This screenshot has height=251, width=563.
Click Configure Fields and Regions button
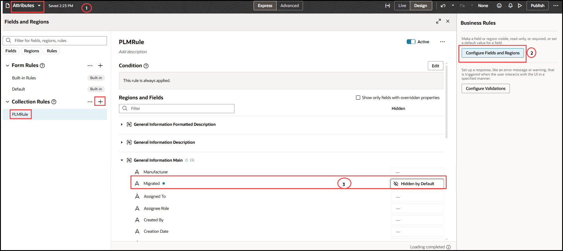(492, 53)
